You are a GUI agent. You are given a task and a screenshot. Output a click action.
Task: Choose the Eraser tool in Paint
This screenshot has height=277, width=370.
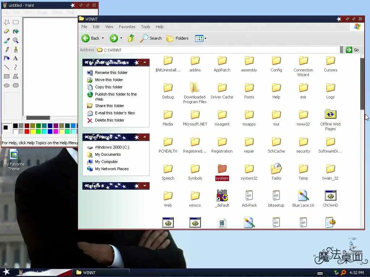pos(7,31)
